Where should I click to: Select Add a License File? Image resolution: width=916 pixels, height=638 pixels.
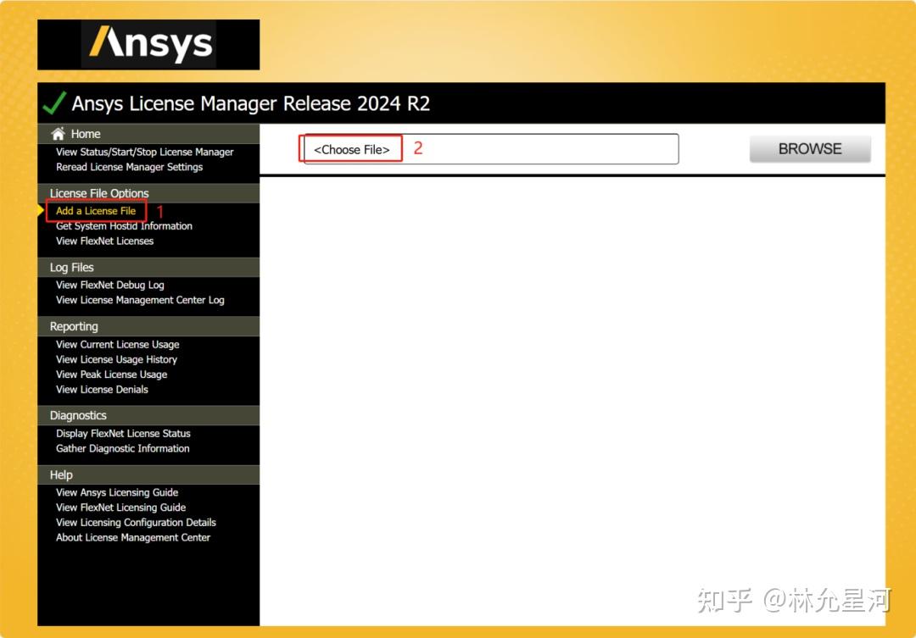tap(95, 210)
